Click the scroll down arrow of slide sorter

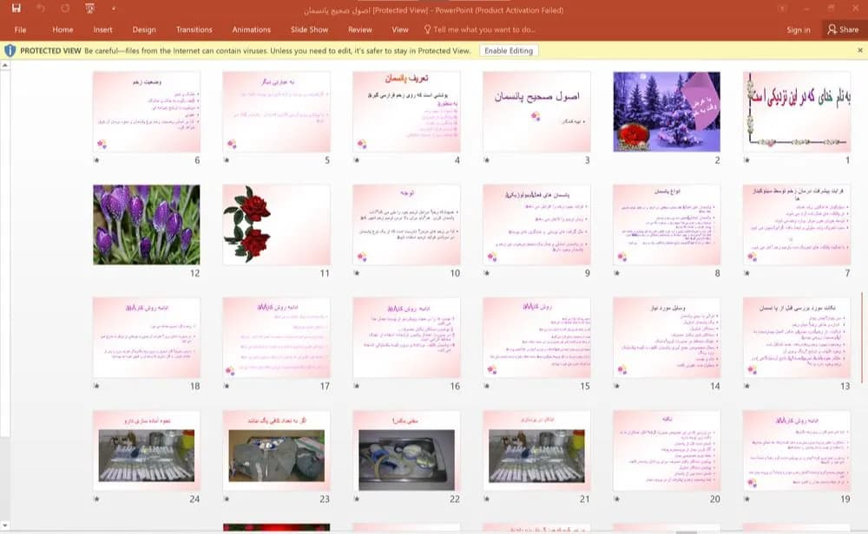coord(4,525)
